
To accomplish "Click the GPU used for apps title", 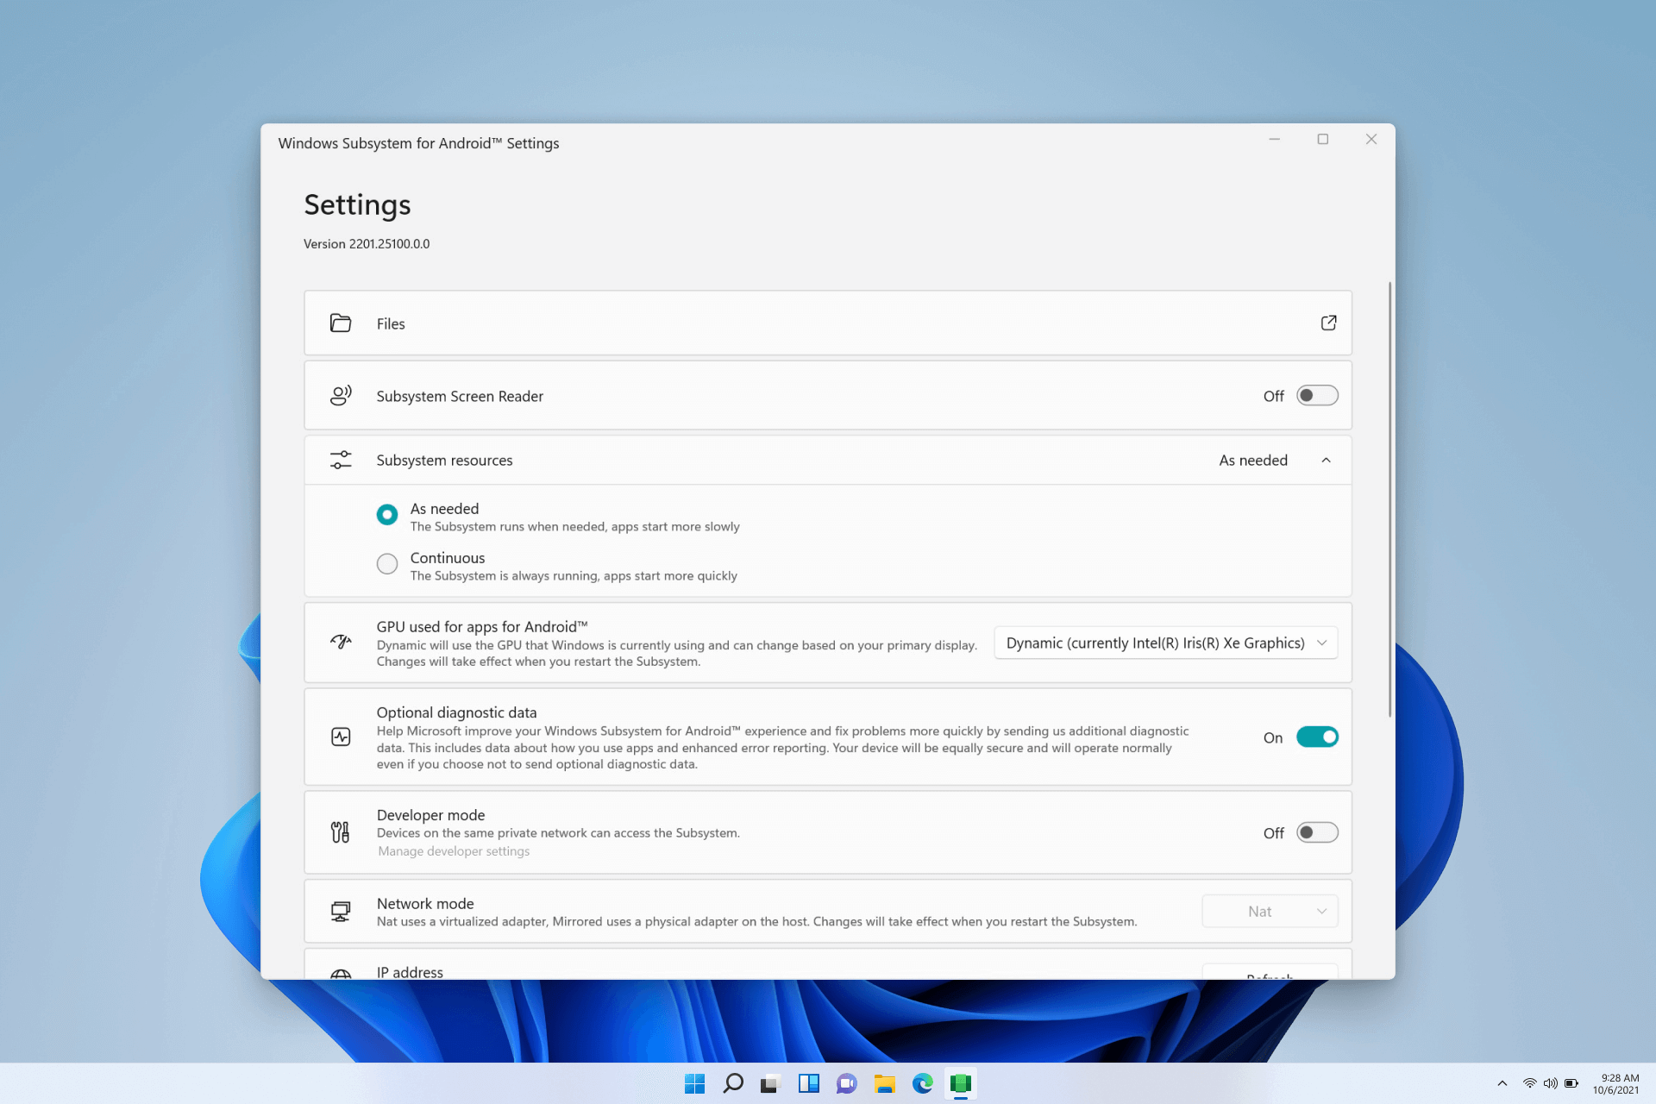I will point(482,627).
